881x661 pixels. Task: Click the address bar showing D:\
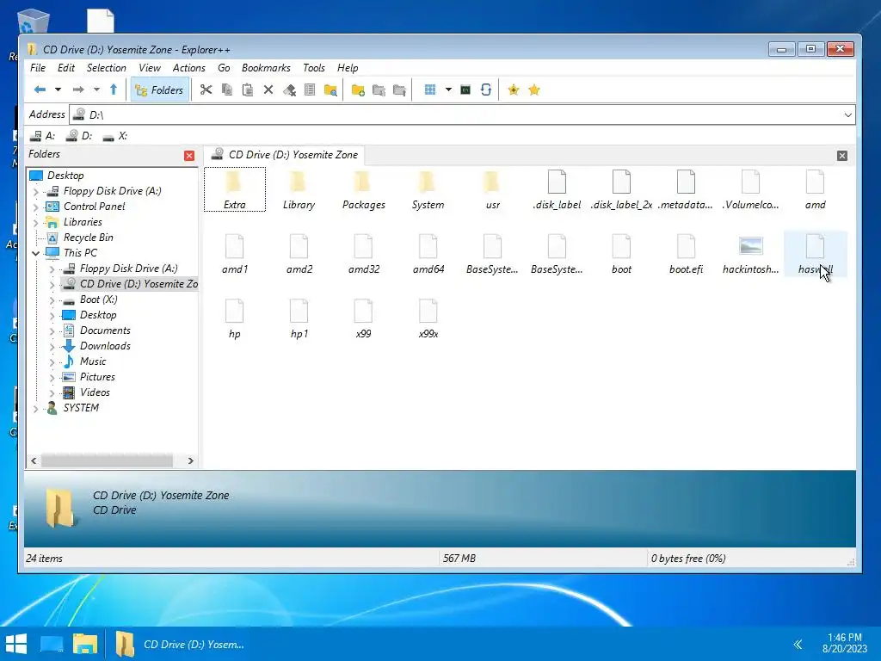click(462, 114)
